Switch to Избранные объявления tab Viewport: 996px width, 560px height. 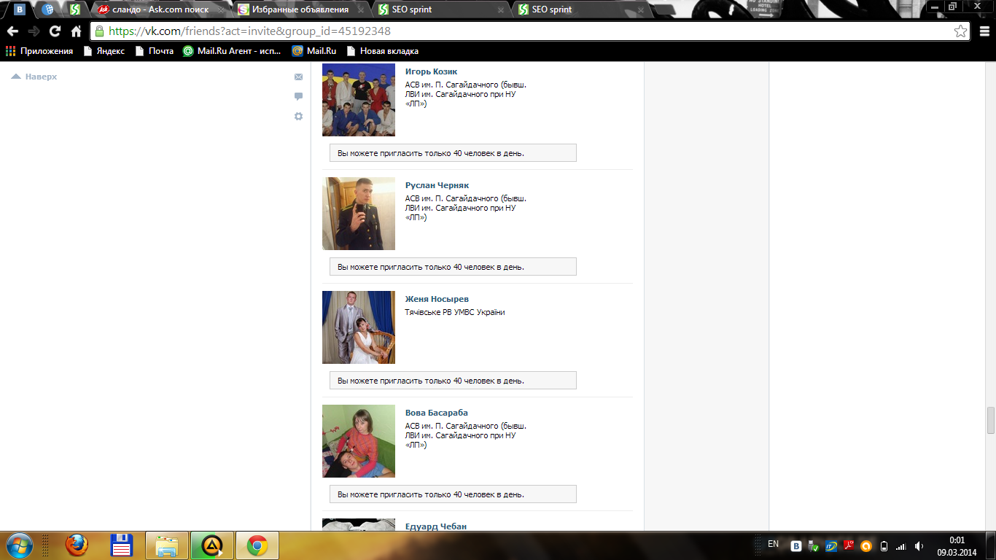click(x=300, y=9)
